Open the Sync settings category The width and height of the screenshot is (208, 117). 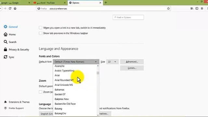9,57
